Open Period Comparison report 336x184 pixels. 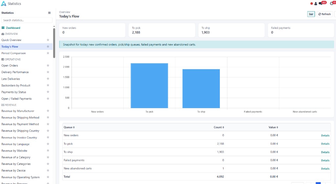click(x=13, y=53)
